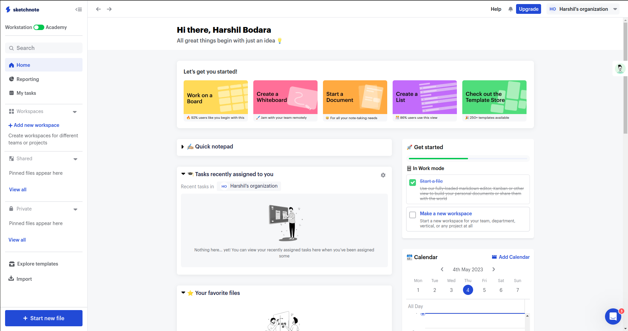The image size is (628, 331).
Task: Expand the Private section dropdown arrow
Action: (x=75, y=209)
